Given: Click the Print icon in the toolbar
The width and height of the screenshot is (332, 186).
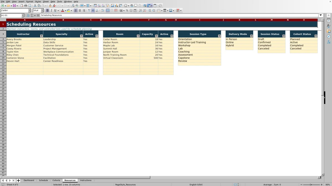Looking at the screenshot, I should pyautogui.click(x=26, y=6).
